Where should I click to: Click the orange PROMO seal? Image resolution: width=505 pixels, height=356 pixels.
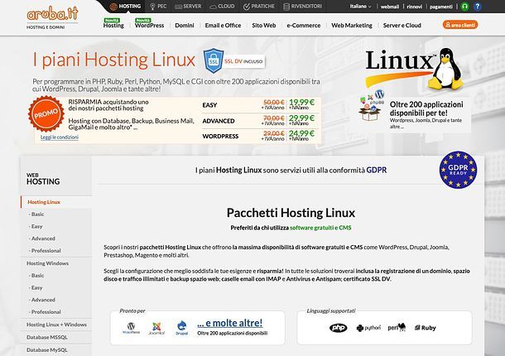[46, 113]
